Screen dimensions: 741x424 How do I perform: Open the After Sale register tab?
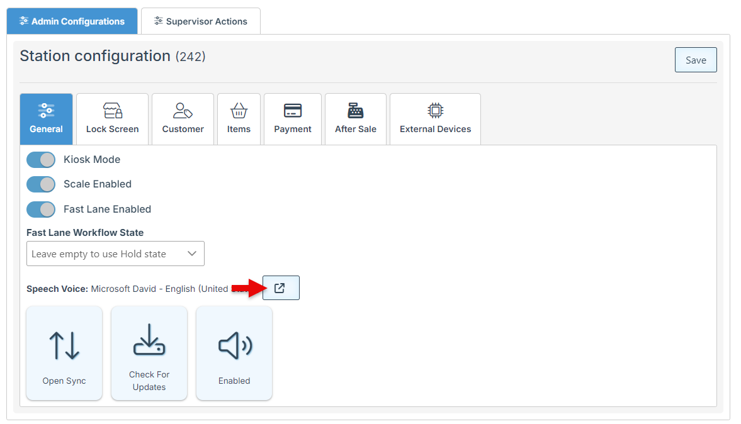[356, 120]
